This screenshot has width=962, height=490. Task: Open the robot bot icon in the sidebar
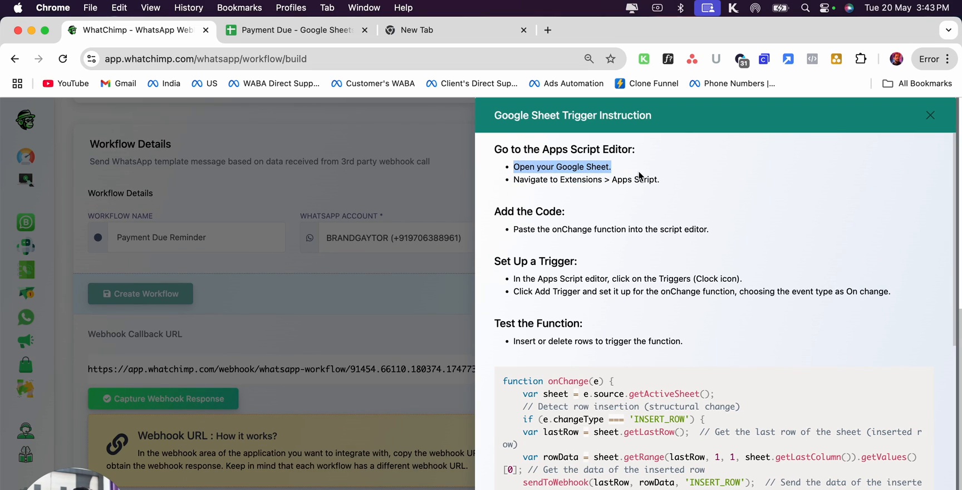[26, 246]
